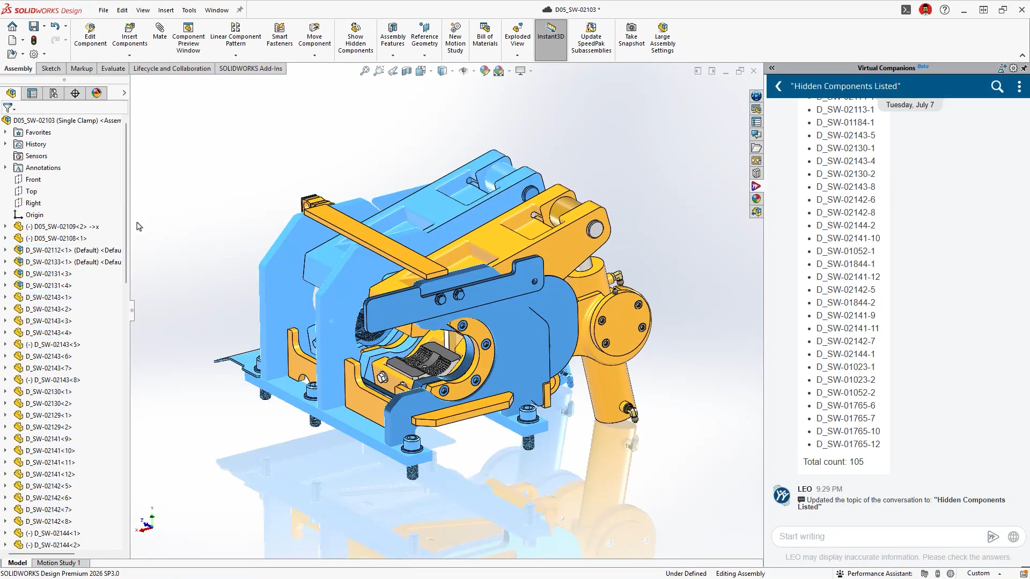Screen dimensions: 1030x579
Task: Click Show Hidden Components icon
Action: [x=355, y=38]
